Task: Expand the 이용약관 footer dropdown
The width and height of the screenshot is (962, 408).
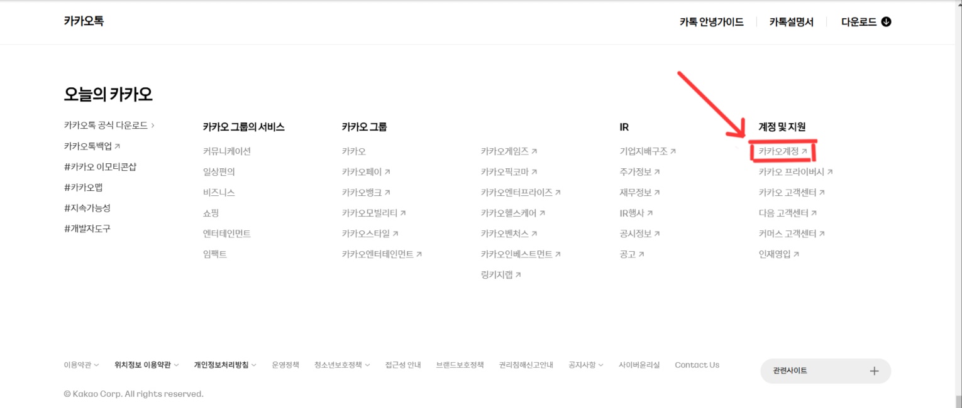Action: click(81, 365)
